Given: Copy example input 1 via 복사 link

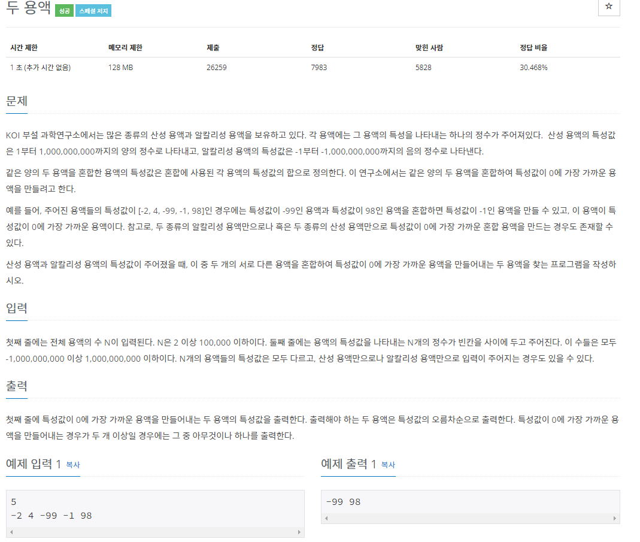Looking at the screenshot, I should coord(72,465).
